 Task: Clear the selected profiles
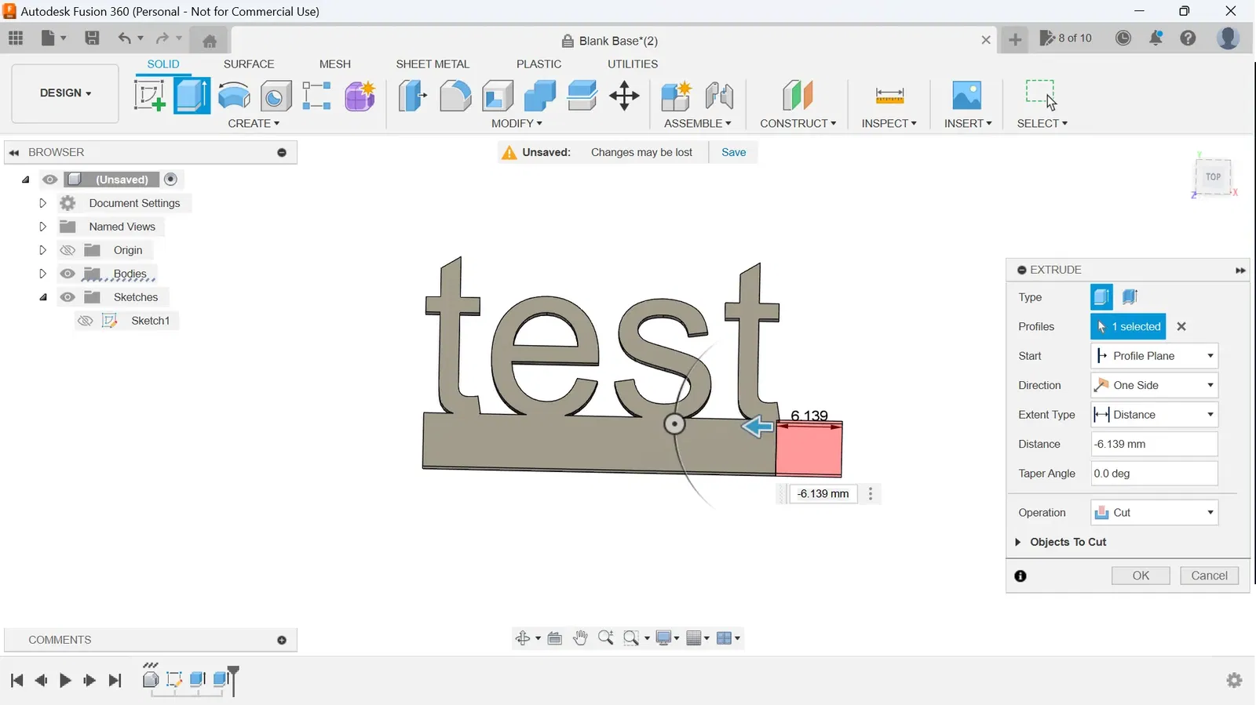coord(1181,326)
